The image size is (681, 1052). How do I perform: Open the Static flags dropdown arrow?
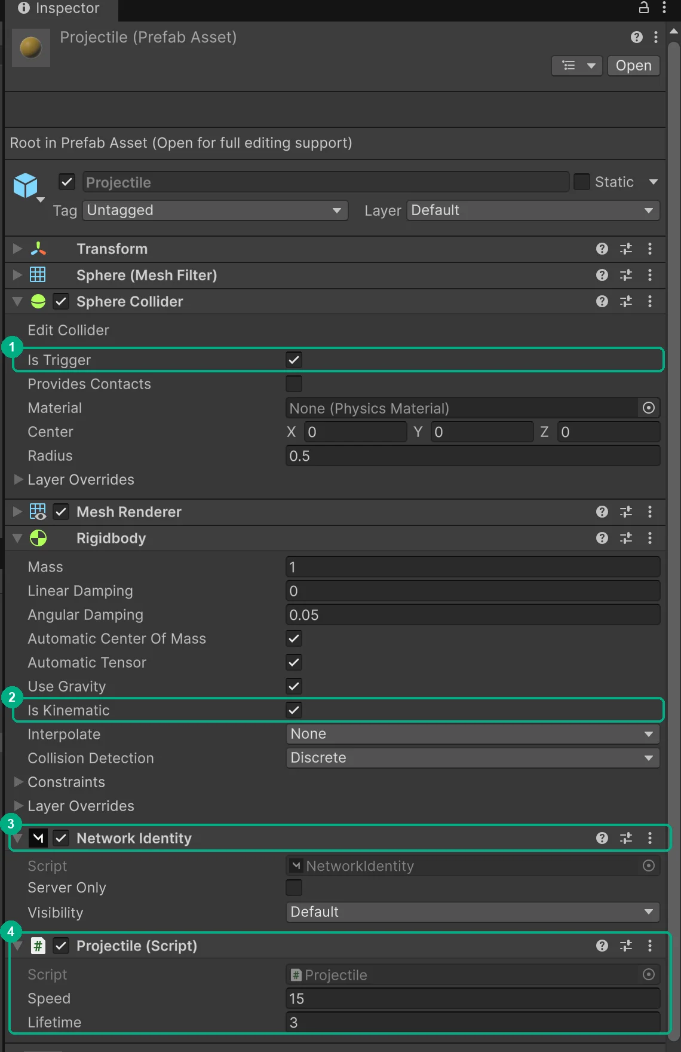coord(653,182)
